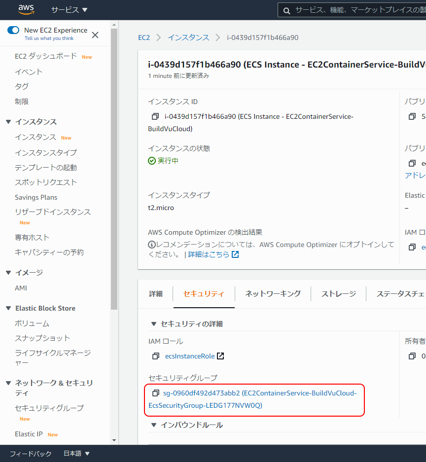Viewport: 426px width, 462px height.
Task: Click フィードバック in the footer
Action: (x=31, y=454)
